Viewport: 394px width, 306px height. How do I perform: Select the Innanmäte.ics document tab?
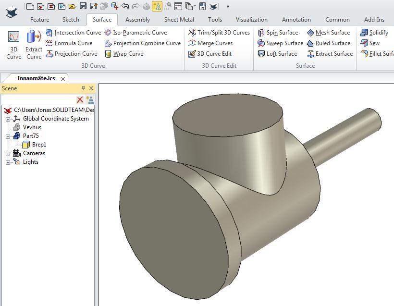pyautogui.click(x=36, y=78)
